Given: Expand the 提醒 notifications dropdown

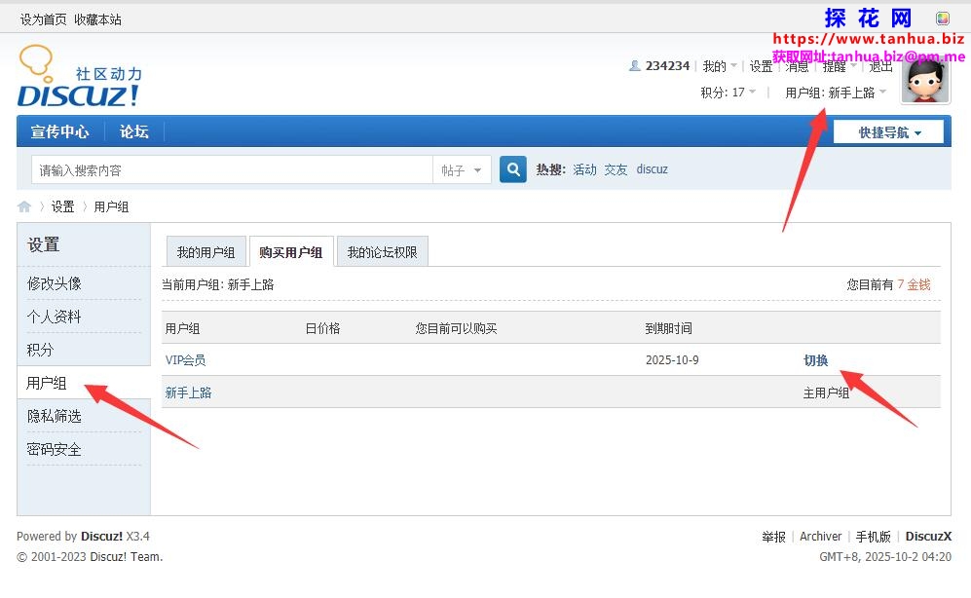Looking at the screenshot, I should 839,66.
